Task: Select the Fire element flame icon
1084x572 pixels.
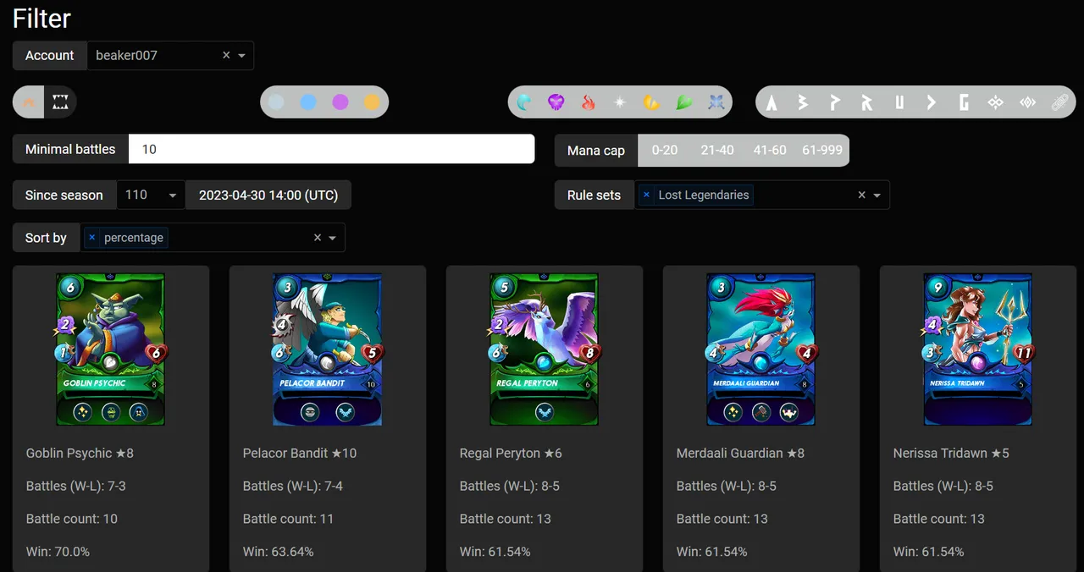Action: [589, 102]
